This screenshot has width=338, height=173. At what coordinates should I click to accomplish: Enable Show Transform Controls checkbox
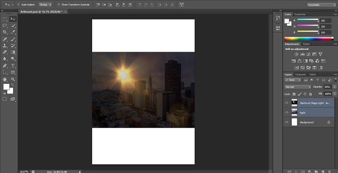pyautogui.click(x=58, y=5)
